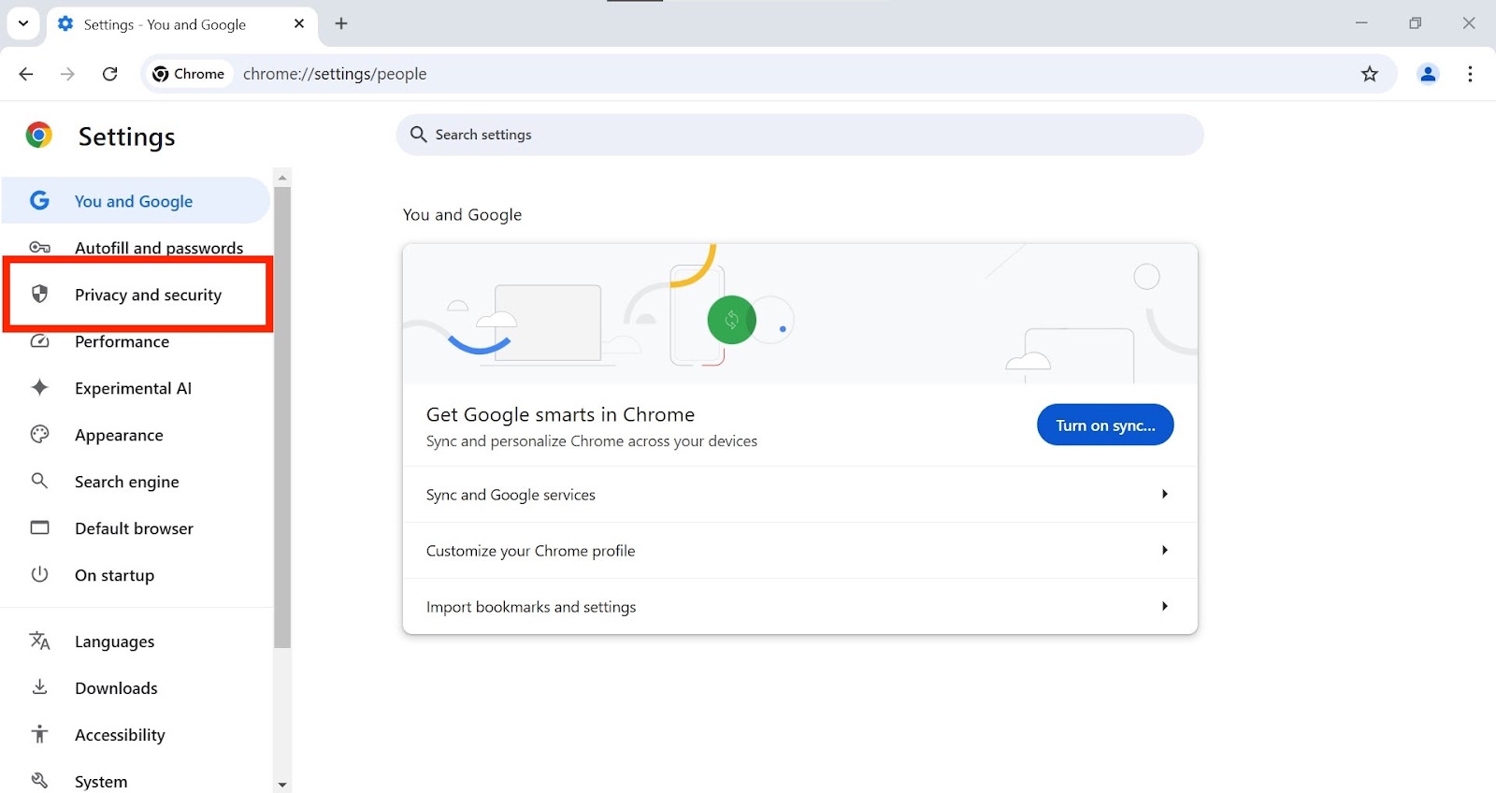Click the Chrome logo beside Settings title
Viewport: 1496px width, 793px height.
coord(39,136)
